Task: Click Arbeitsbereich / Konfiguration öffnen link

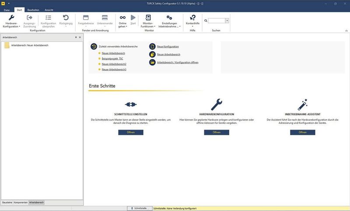Action: coord(178,63)
